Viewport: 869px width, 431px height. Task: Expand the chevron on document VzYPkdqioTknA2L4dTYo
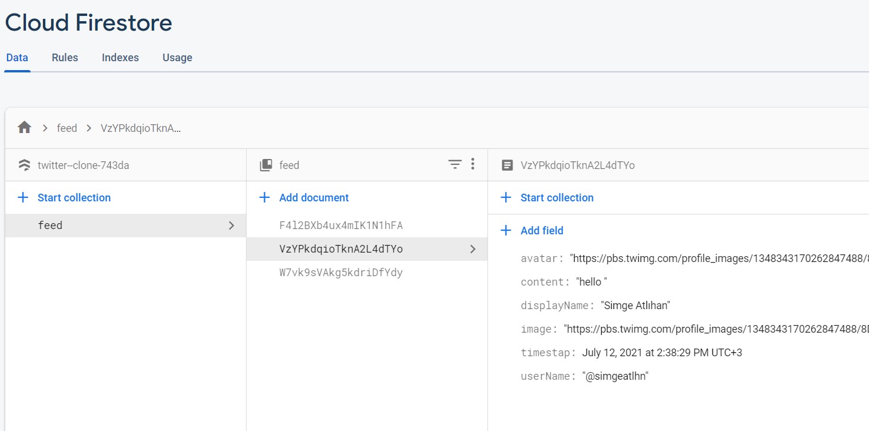(x=473, y=249)
